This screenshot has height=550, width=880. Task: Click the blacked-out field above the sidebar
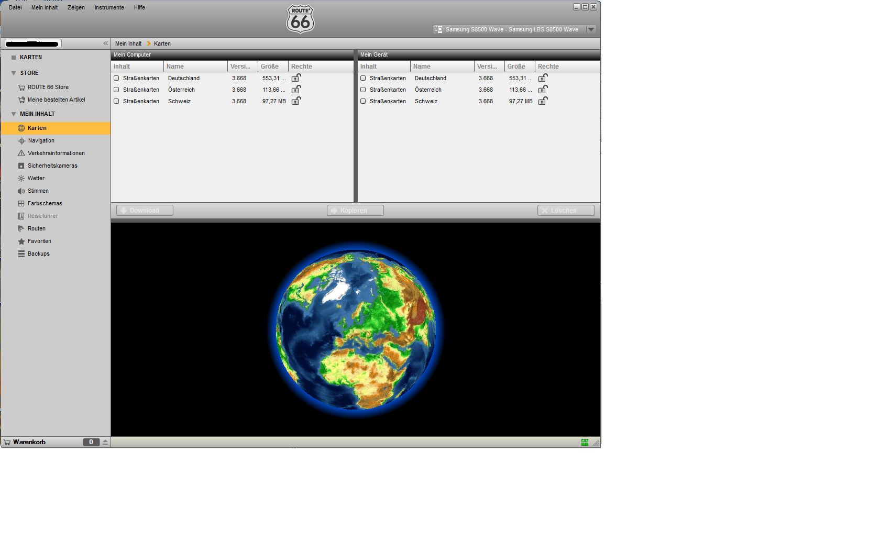[x=33, y=43]
